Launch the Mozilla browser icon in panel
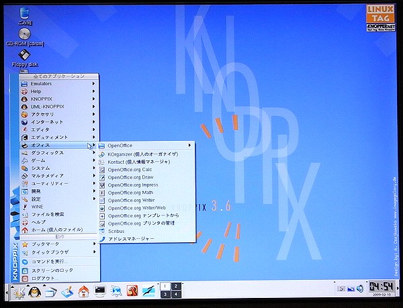The image size is (403, 308). [132, 292]
